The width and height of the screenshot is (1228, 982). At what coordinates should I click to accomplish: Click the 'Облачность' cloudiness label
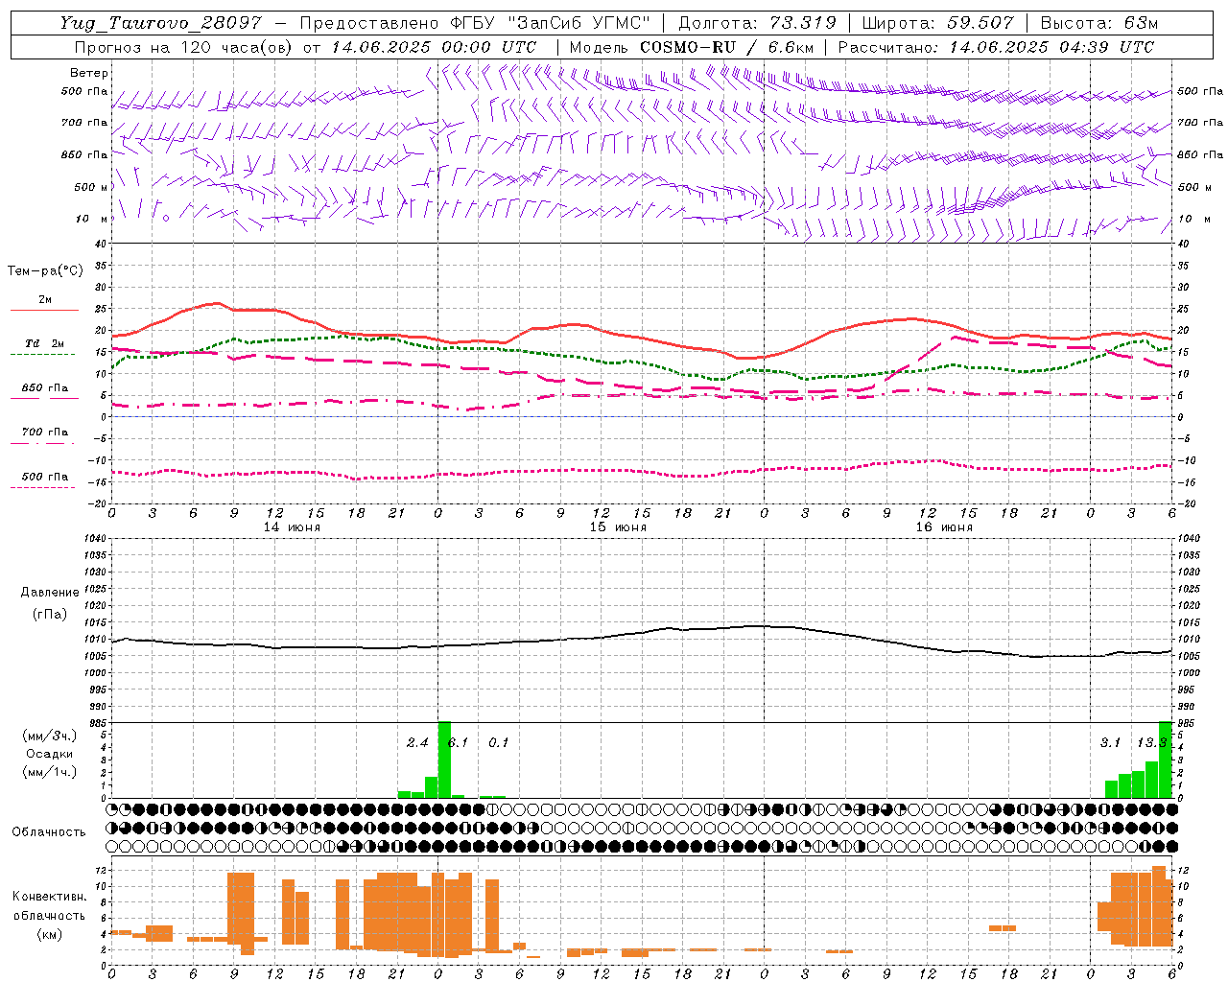click(49, 832)
